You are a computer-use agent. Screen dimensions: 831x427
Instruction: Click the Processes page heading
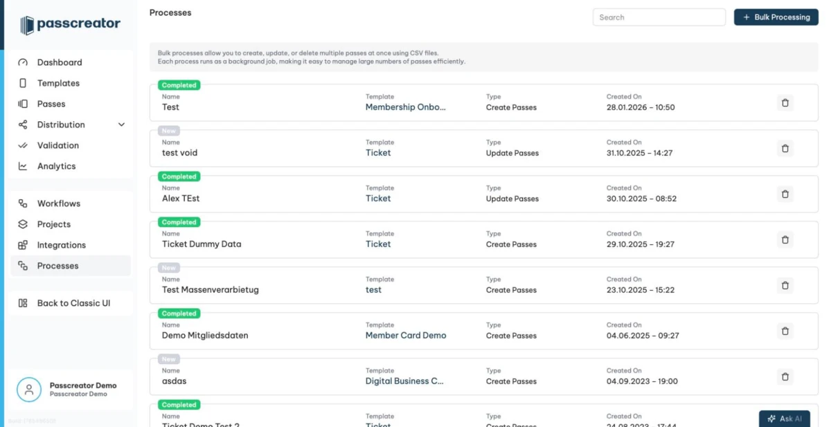click(x=170, y=12)
